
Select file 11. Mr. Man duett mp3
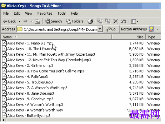point(51,54)
